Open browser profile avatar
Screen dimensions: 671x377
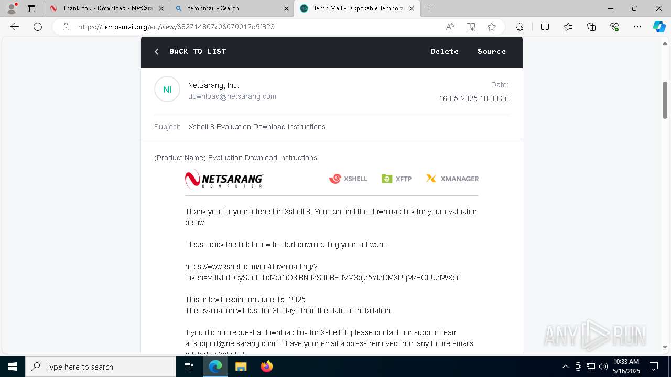click(11, 8)
